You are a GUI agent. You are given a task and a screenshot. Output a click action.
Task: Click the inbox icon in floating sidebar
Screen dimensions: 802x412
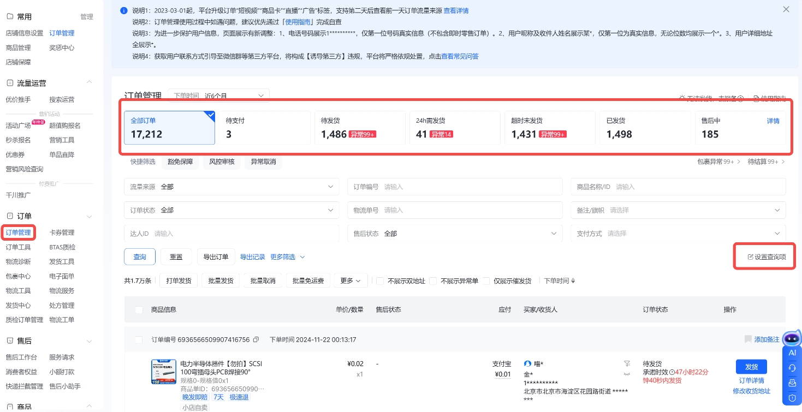pyautogui.click(x=792, y=383)
